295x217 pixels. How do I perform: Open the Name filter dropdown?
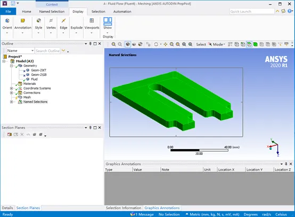(20, 50)
